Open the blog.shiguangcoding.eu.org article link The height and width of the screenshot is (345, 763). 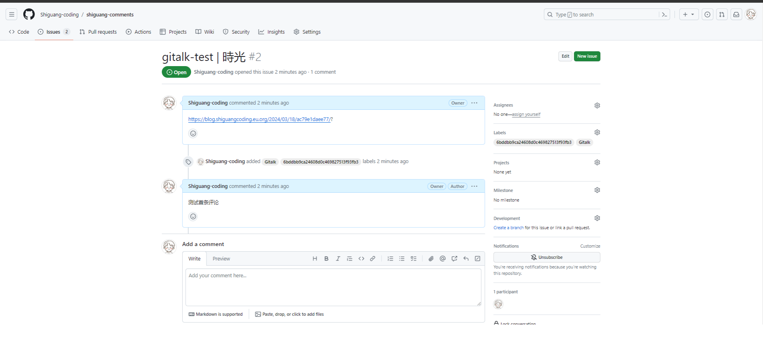(259, 119)
